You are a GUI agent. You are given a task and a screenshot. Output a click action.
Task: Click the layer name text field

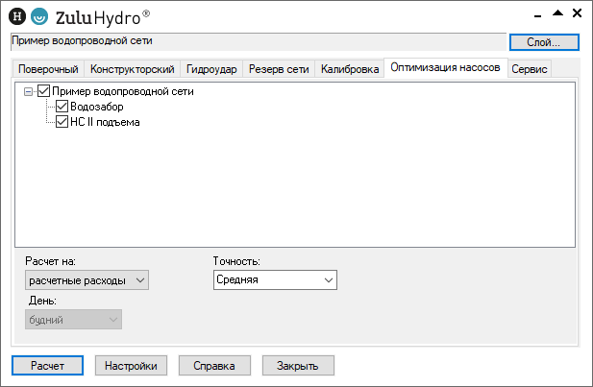click(x=257, y=41)
